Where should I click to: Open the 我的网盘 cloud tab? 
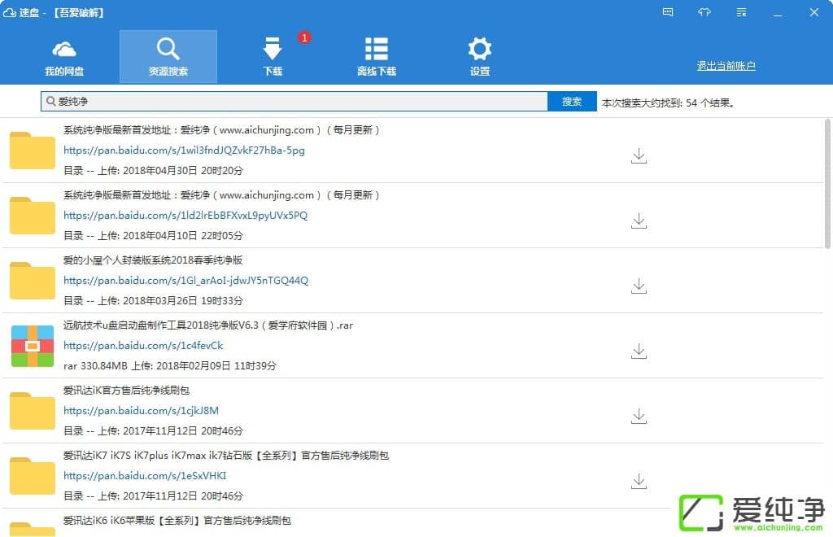point(63,57)
